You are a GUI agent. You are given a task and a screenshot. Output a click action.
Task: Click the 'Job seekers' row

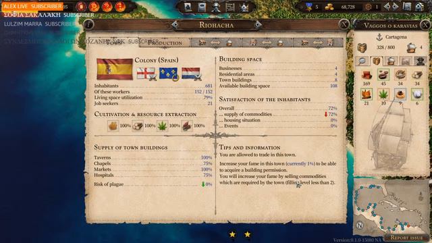pyautogui.click(x=153, y=103)
